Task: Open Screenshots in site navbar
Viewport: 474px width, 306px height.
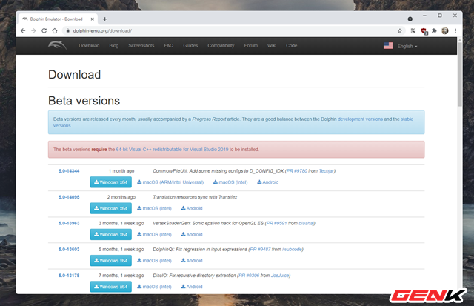Action: point(141,46)
